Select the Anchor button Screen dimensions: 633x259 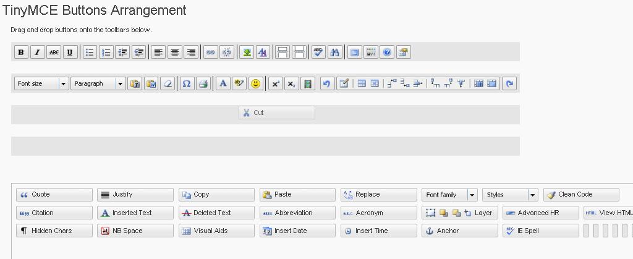pos(460,231)
